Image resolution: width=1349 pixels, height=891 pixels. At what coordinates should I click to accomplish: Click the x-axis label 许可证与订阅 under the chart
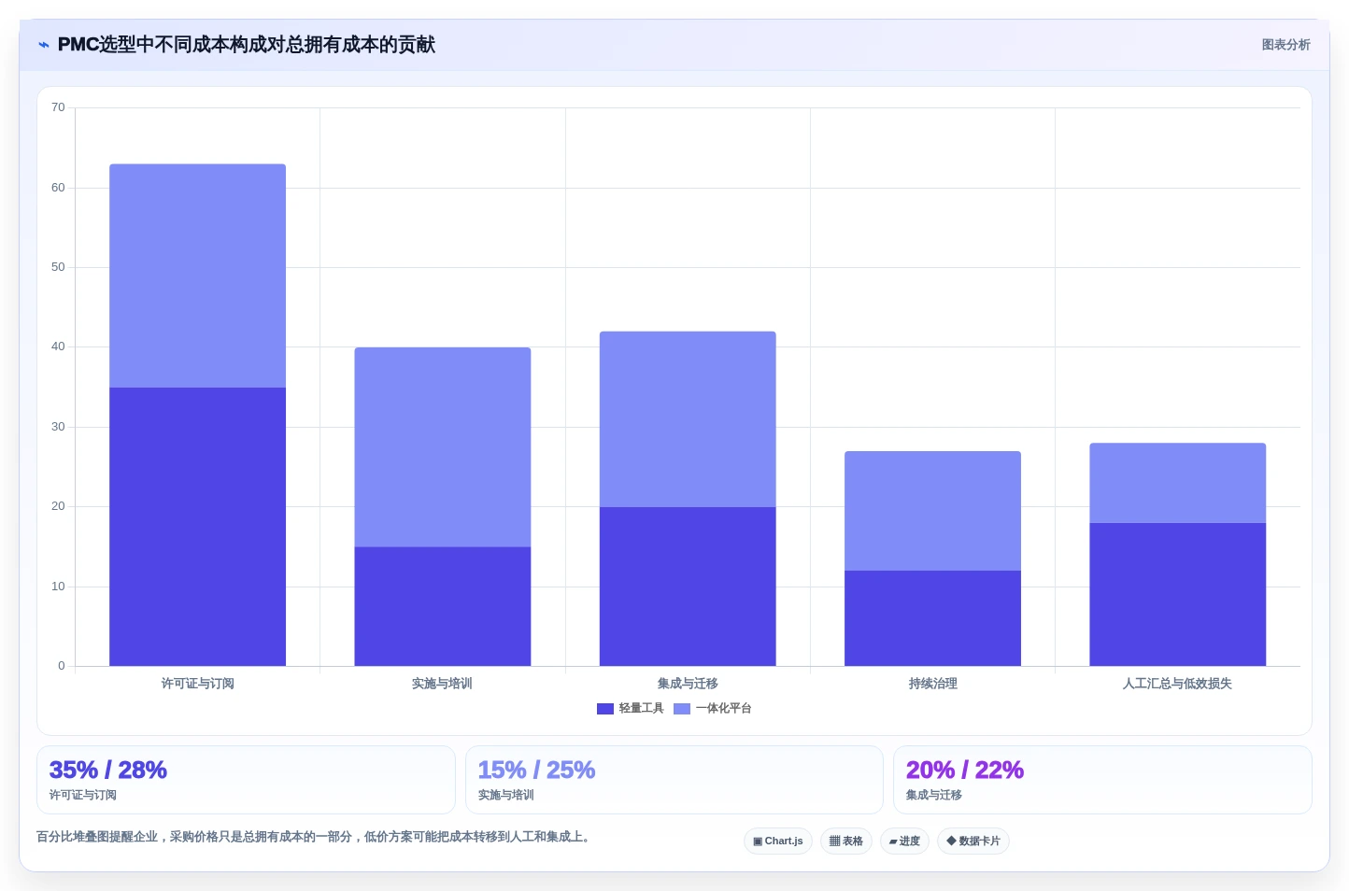click(x=197, y=684)
